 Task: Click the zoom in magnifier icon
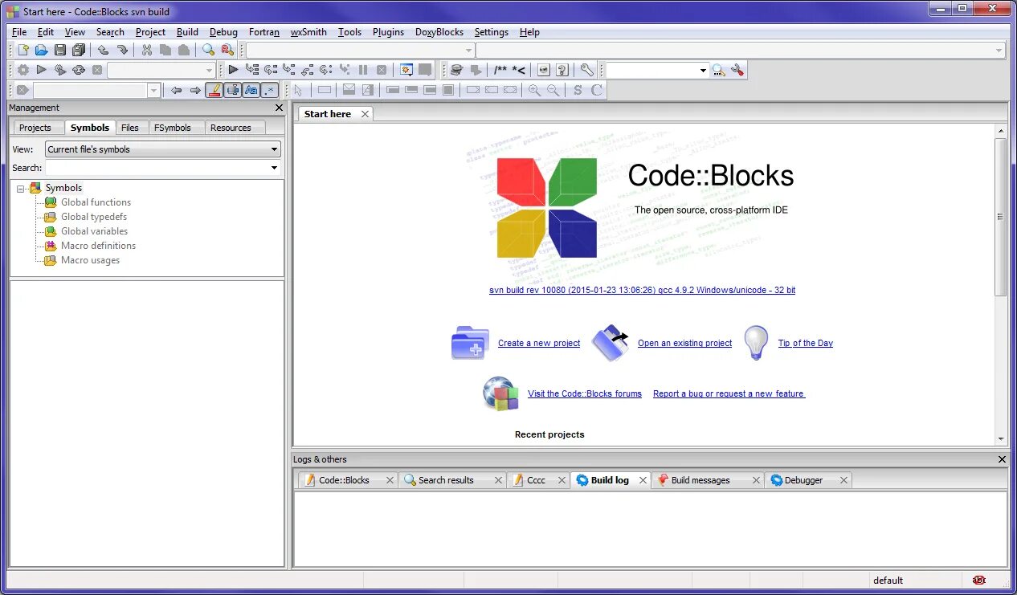tap(534, 90)
